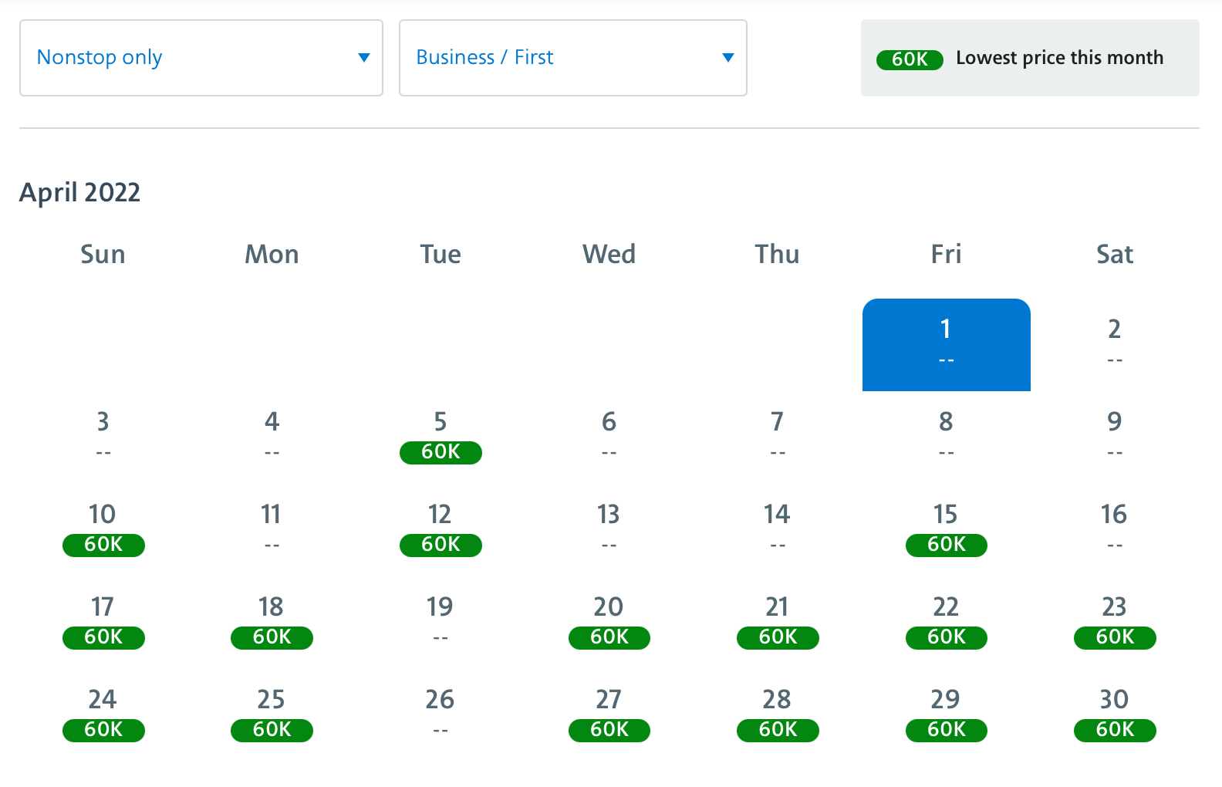
Task: Choose April 3 date
Action: (x=103, y=437)
